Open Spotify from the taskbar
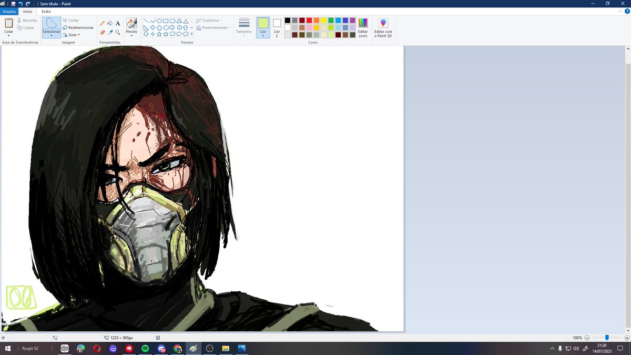 [x=145, y=348]
